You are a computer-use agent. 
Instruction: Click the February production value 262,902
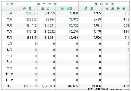31,19
